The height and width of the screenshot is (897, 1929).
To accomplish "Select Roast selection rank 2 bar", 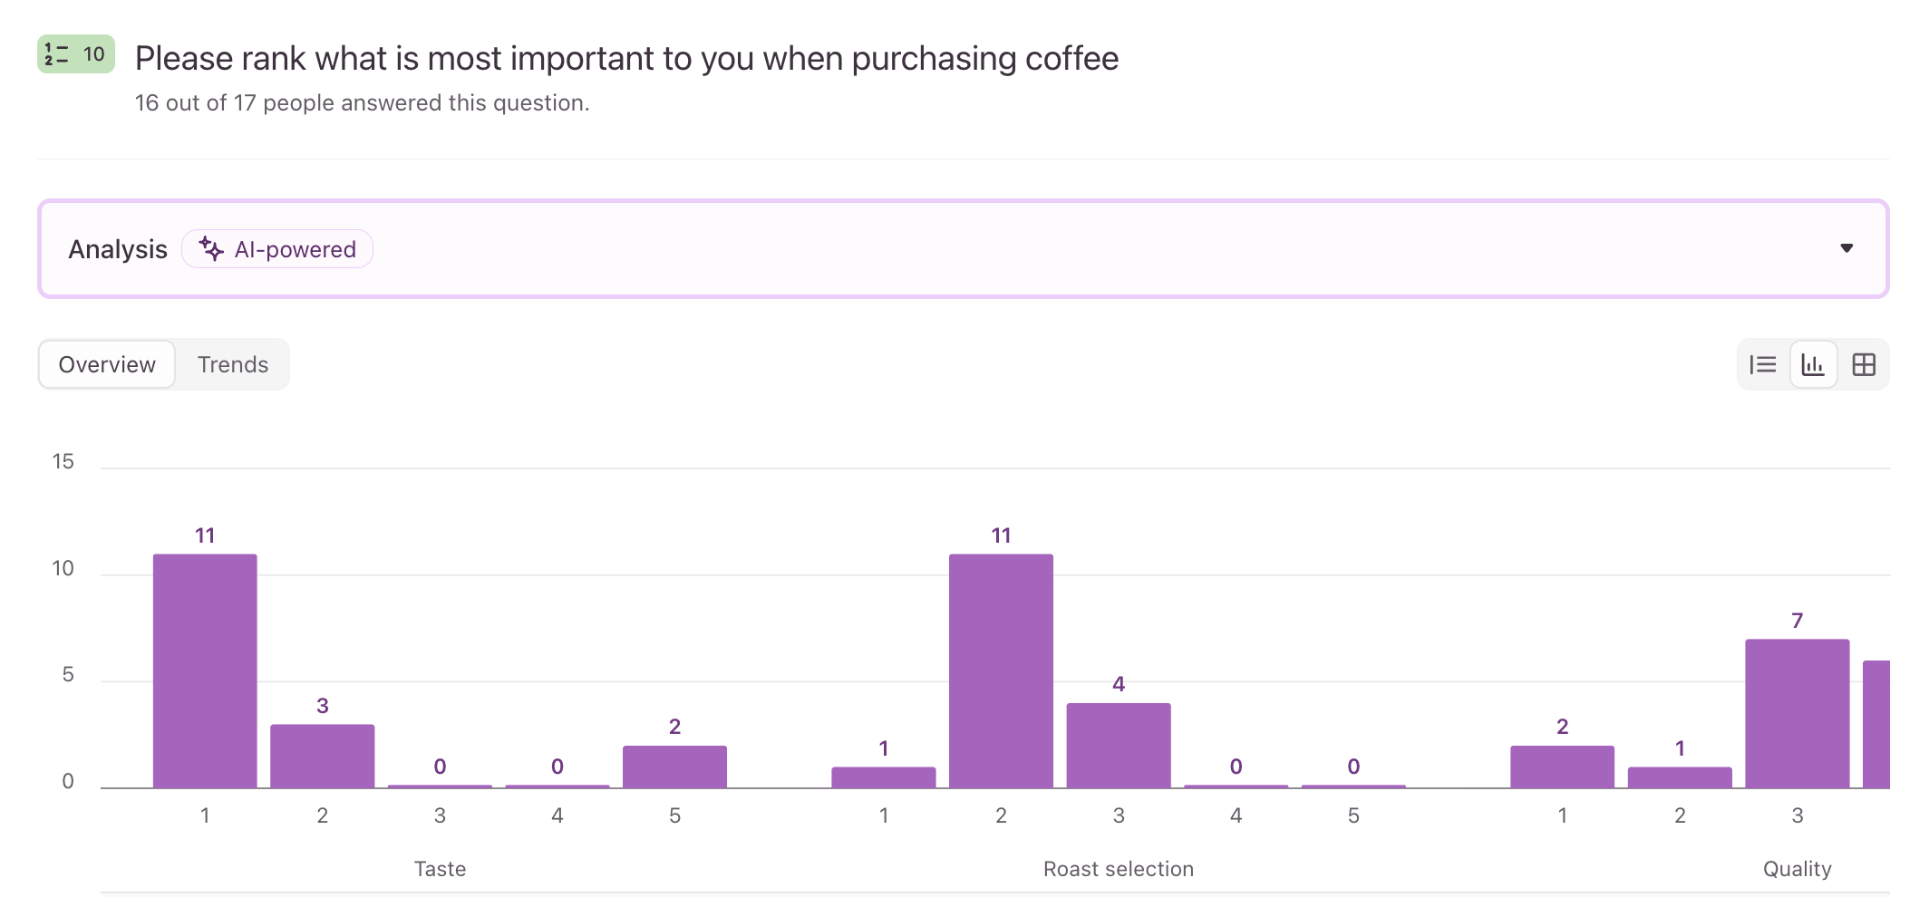I will [x=1001, y=670].
